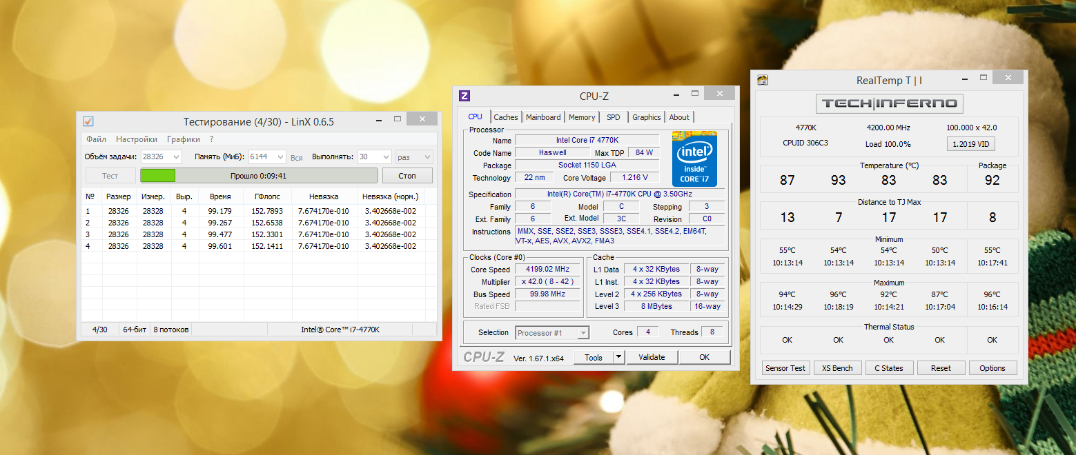Switch to the About tab in CPU-Z
1076x455 pixels.
(x=679, y=117)
